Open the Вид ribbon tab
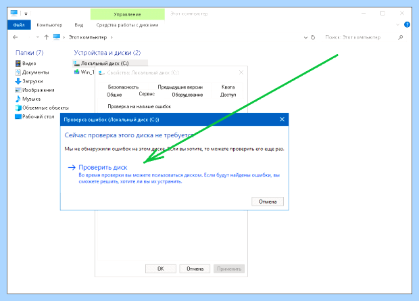 (79, 25)
